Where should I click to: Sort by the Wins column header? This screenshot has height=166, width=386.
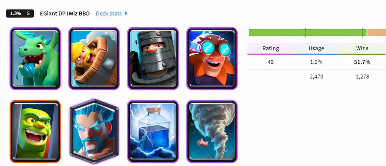362,48
